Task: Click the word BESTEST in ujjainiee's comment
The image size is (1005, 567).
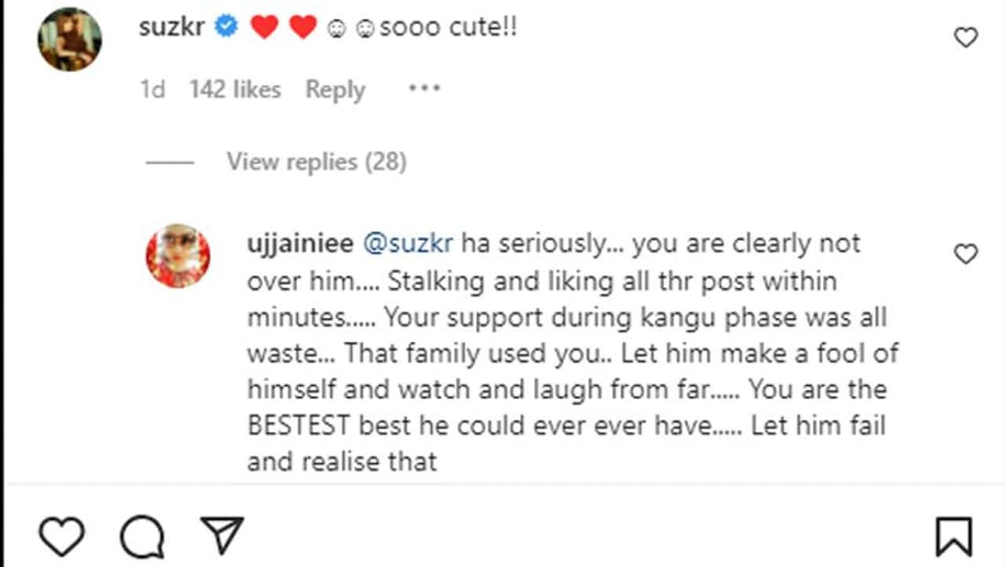Action: (298, 426)
